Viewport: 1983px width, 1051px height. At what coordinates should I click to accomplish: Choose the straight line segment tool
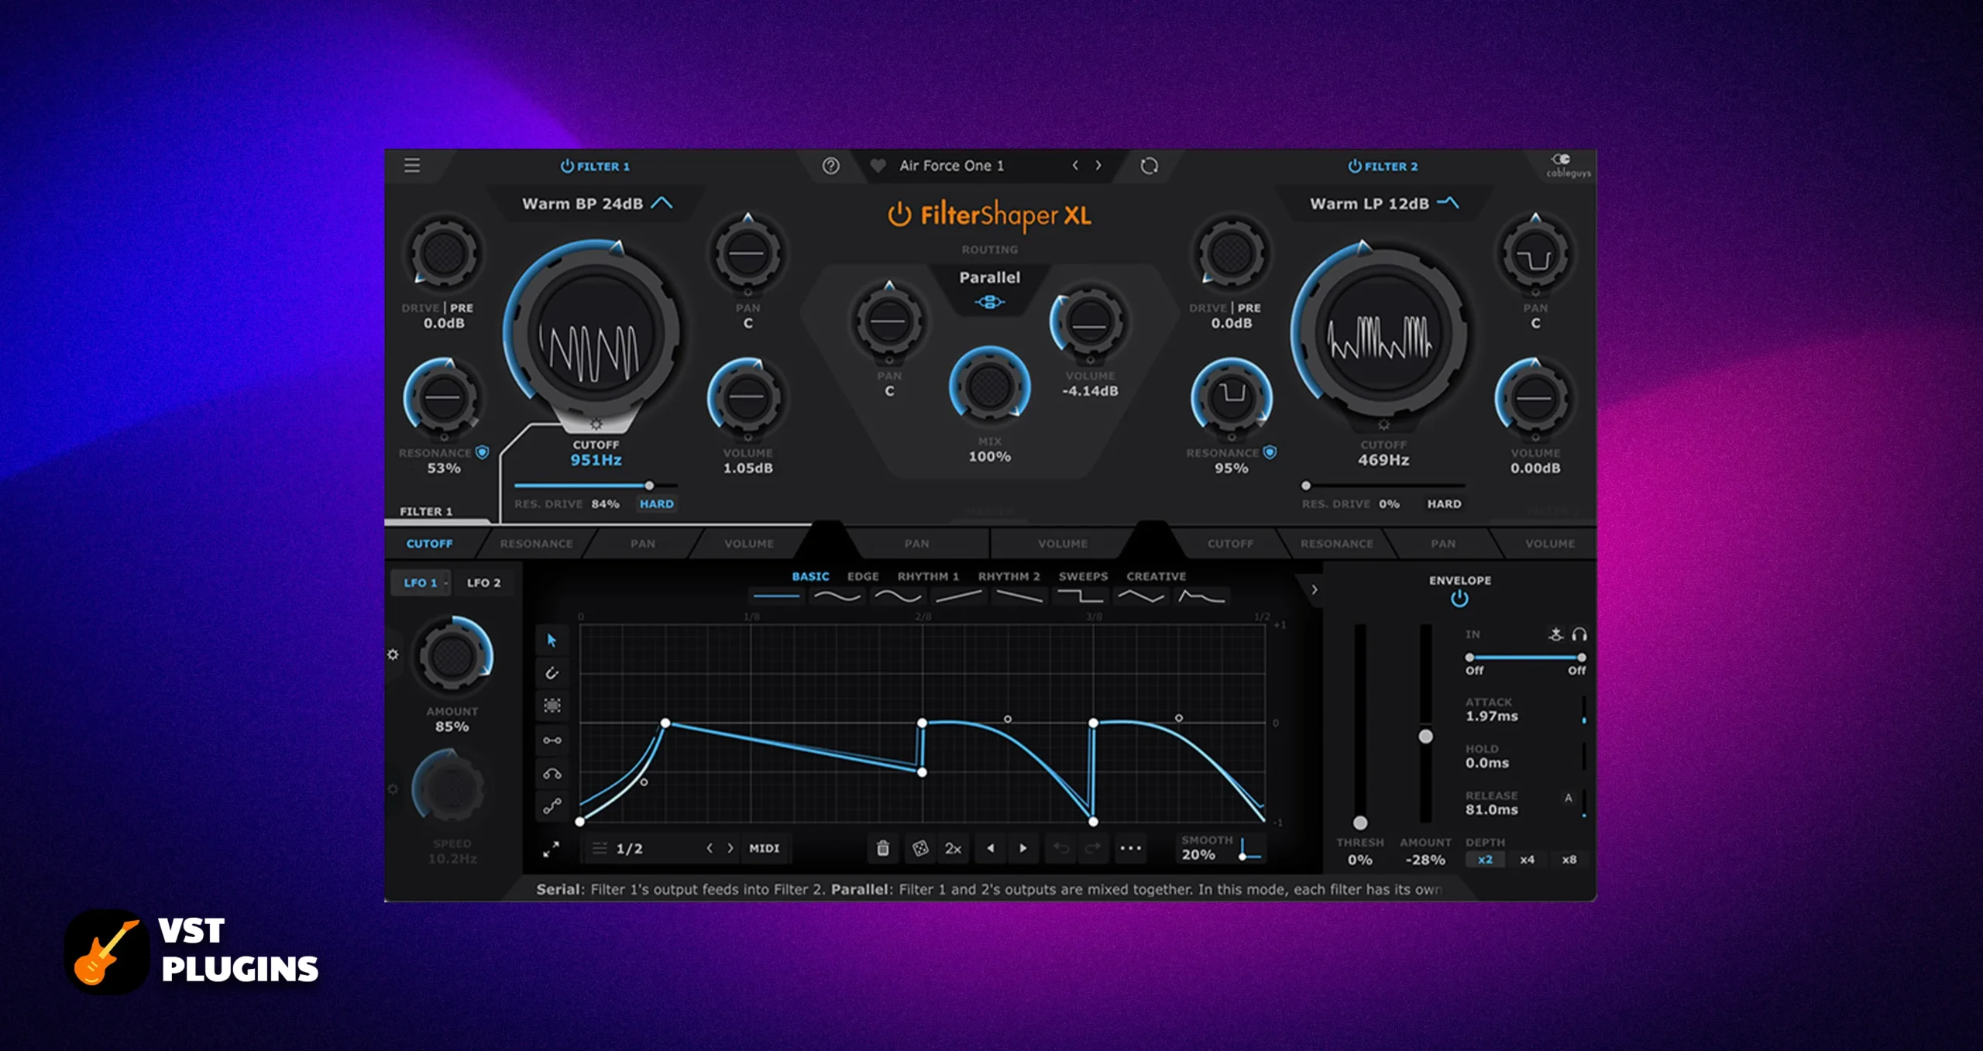(x=552, y=740)
